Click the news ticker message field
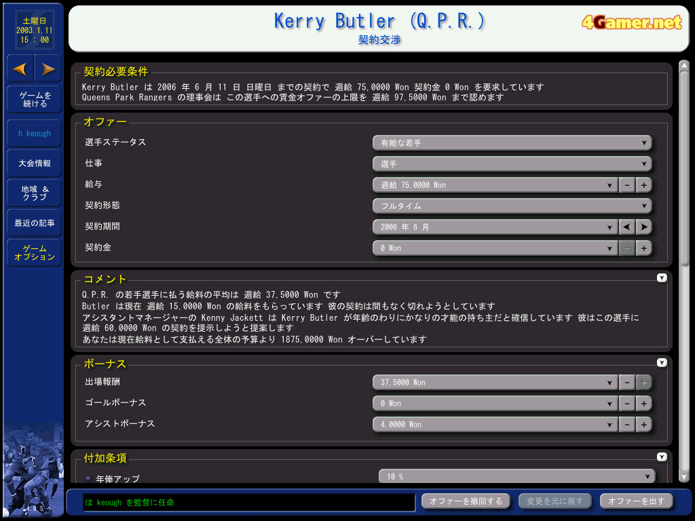The width and height of the screenshot is (695, 521). [x=249, y=503]
